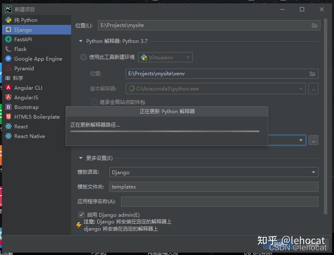
Task: Maximize the 新建项目 window
Action: pos(302,9)
